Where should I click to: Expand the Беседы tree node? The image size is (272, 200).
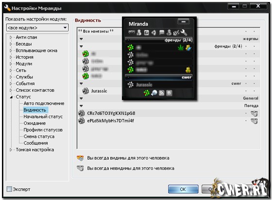tap(11, 44)
